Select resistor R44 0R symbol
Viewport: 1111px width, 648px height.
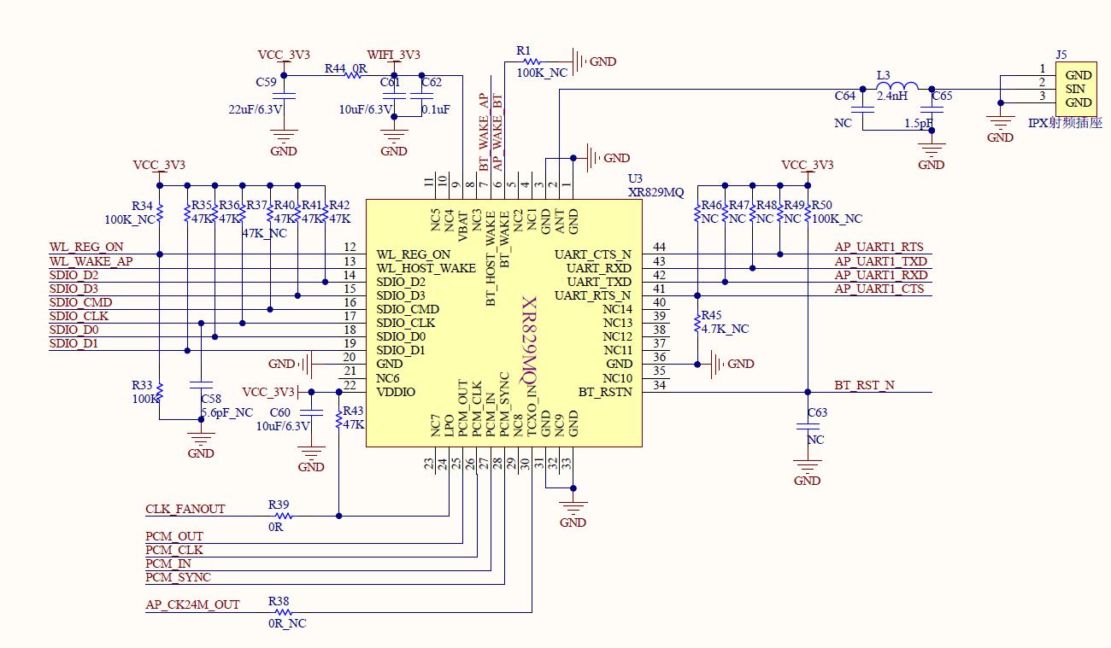click(355, 75)
